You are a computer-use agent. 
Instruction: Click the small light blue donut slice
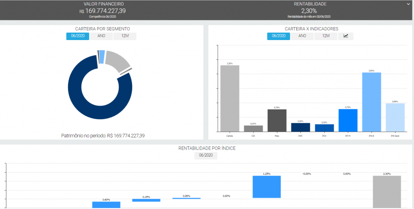coord(101,56)
